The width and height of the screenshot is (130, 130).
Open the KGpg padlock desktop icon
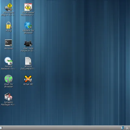[x=8, y=25]
